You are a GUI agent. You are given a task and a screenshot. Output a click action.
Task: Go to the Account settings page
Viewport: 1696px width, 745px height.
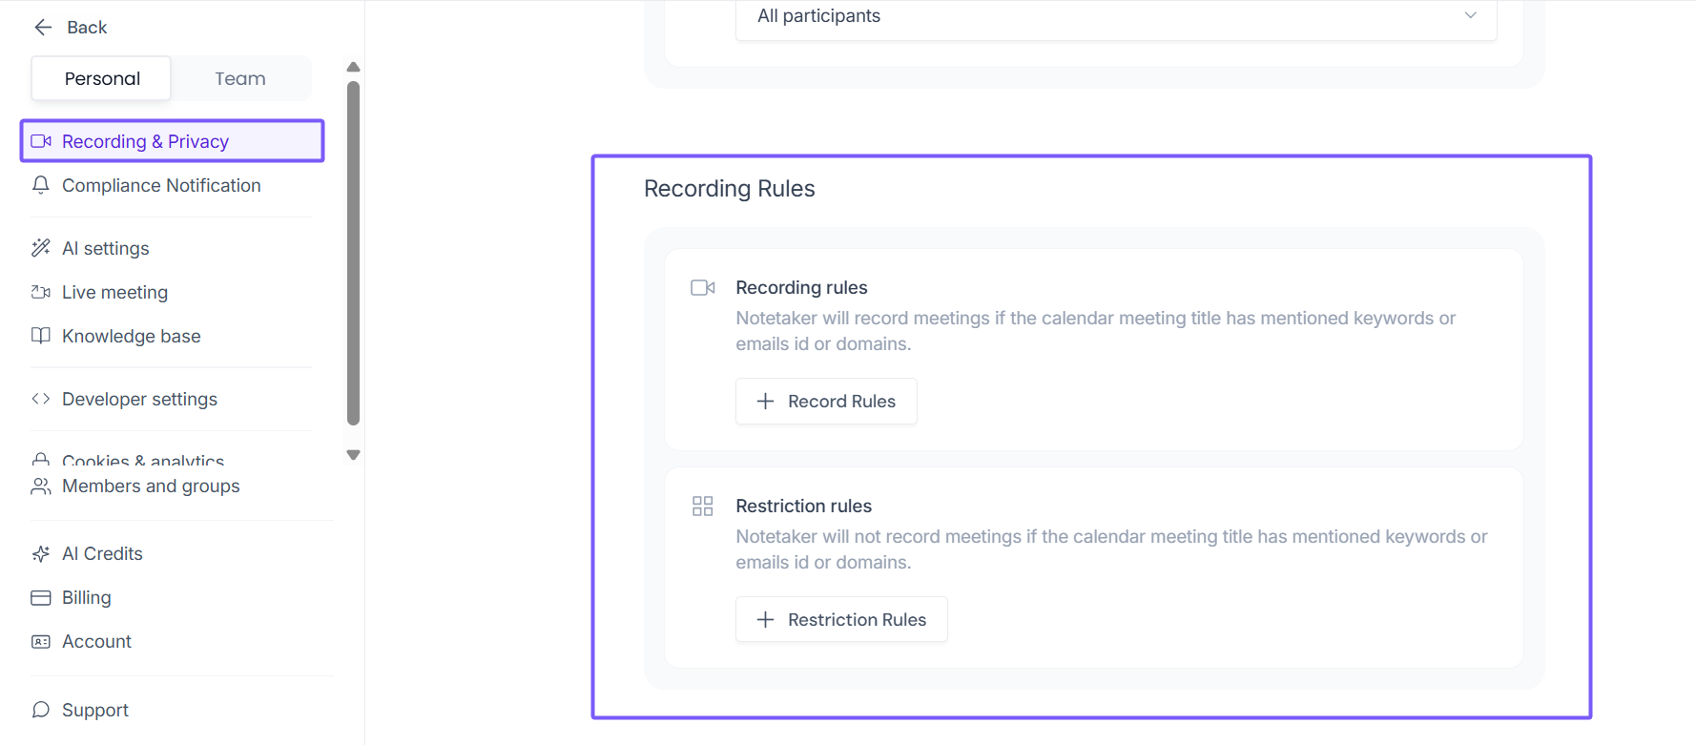(96, 641)
